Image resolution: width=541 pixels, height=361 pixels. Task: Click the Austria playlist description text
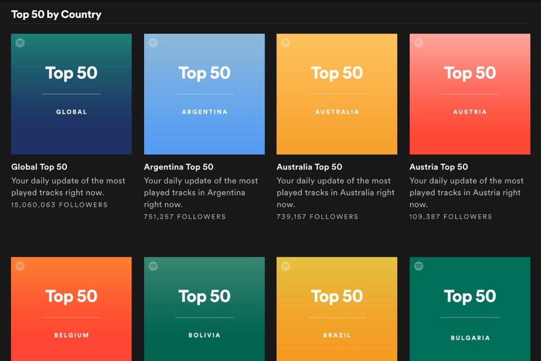(467, 193)
